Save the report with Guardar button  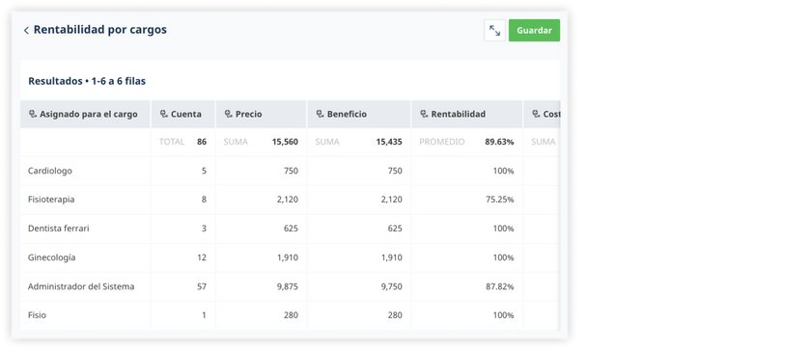[x=534, y=31]
